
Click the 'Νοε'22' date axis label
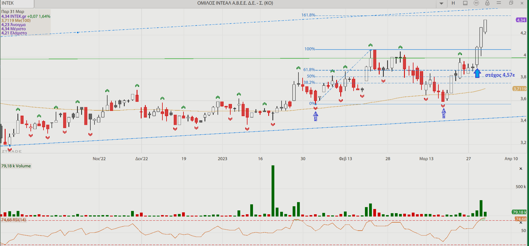pos(99,159)
